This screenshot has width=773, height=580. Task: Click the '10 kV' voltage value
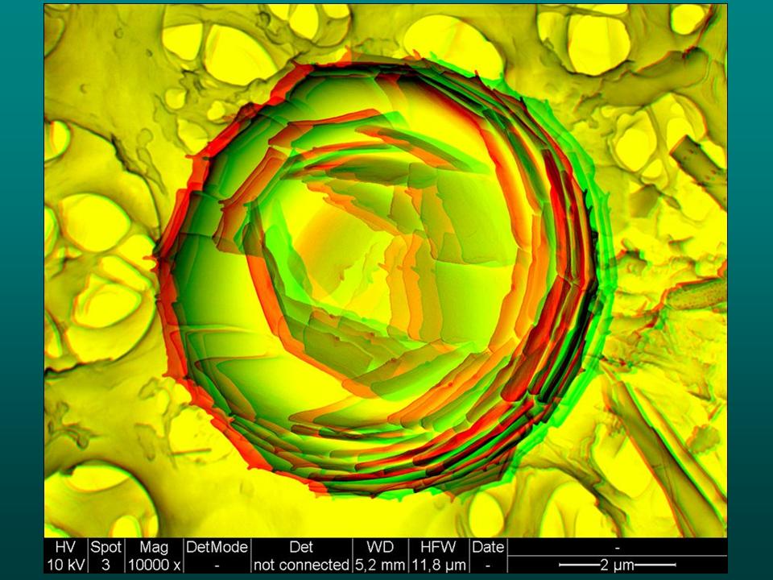65,565
